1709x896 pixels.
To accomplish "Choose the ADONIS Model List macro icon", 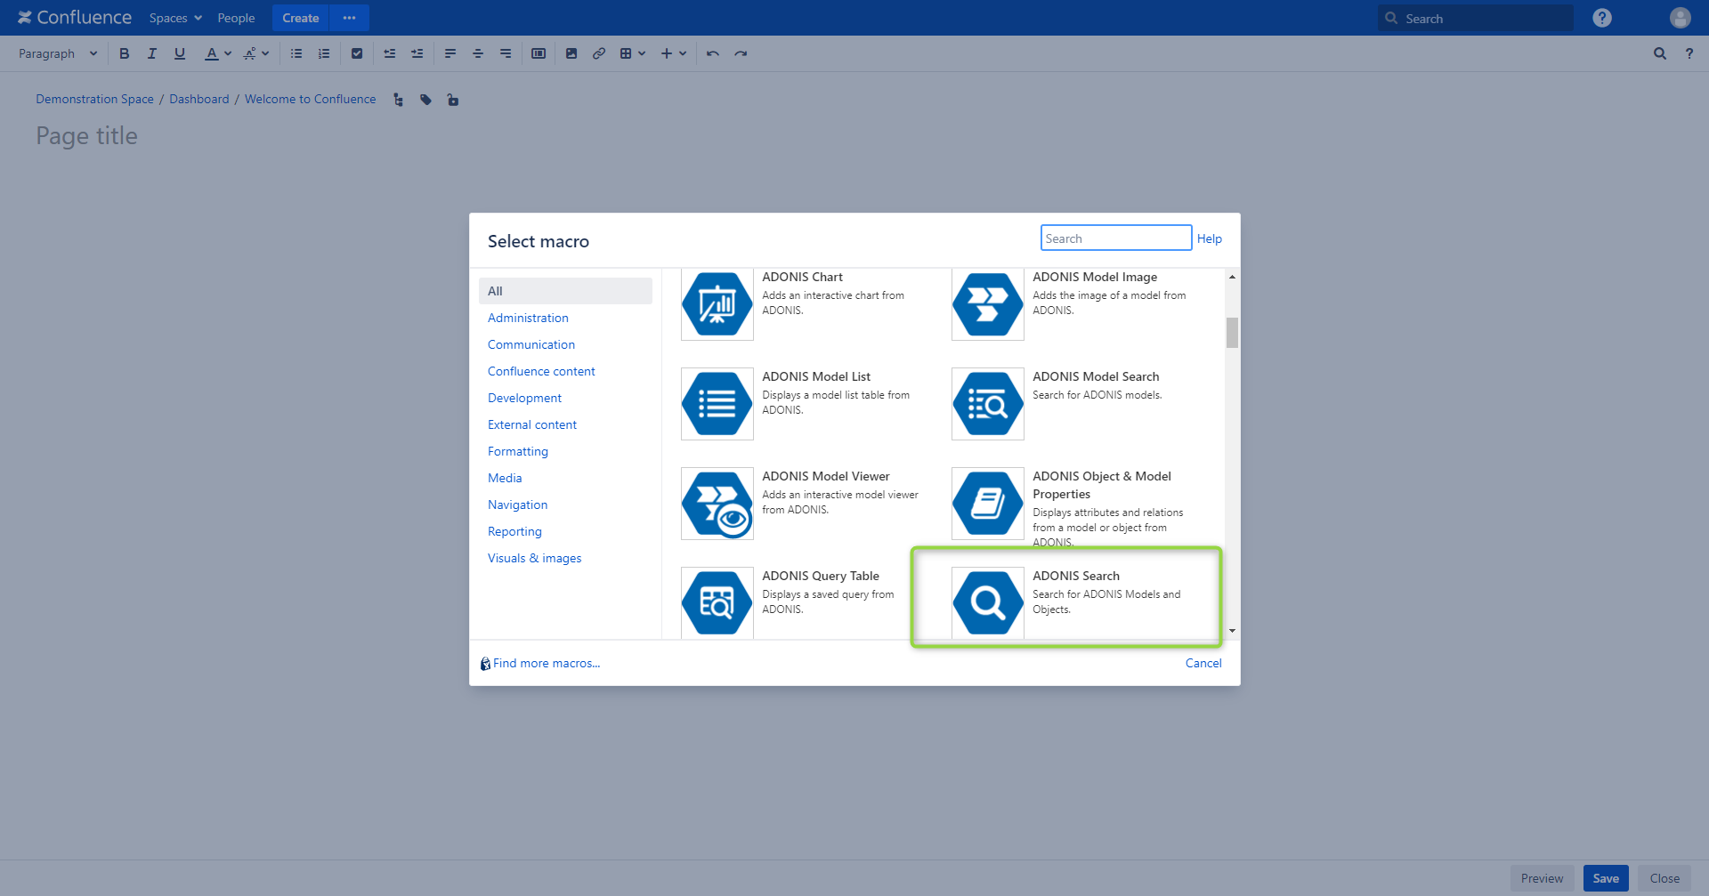I will pyautogui.click(x=717, y=404).
